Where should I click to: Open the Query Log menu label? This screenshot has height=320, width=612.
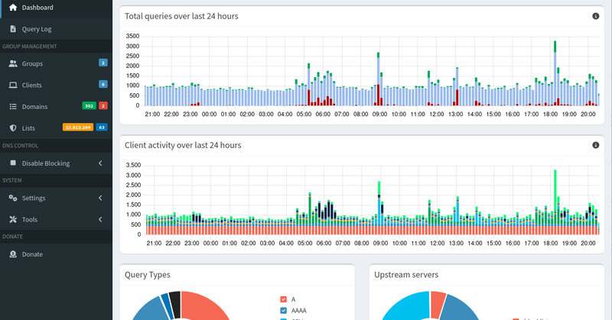coord(37,29)
